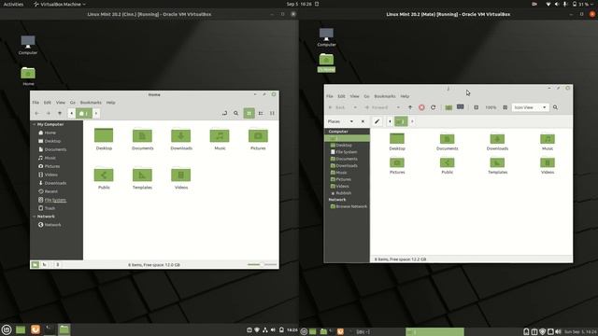Screen dimensions: 598x336
Task: Launch Firefox from Cinnamon panel
Action: point(36,329)
